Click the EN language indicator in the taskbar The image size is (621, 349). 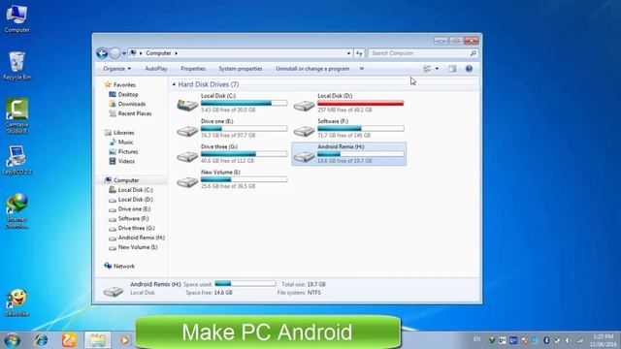coord(476,339)
